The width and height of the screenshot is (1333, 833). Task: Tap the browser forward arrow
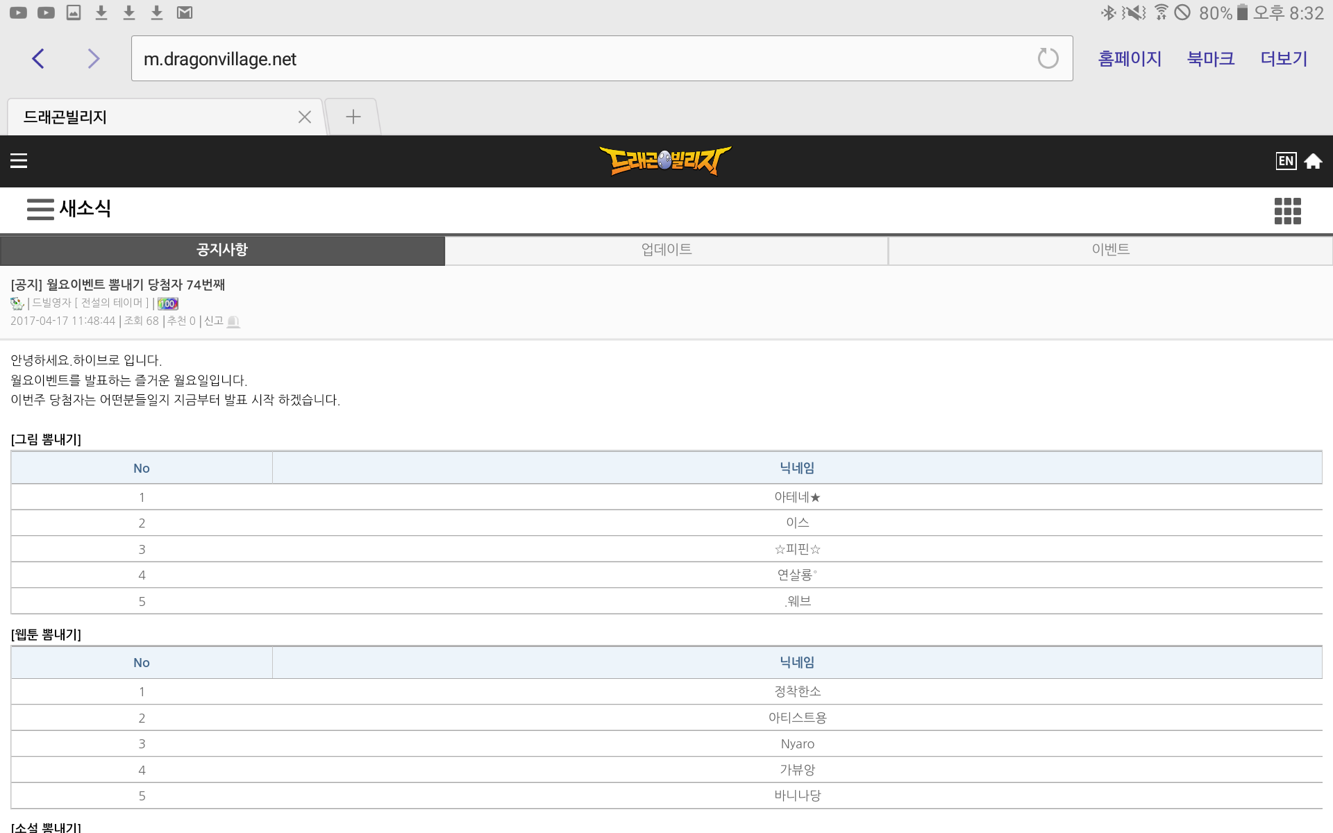94,59
